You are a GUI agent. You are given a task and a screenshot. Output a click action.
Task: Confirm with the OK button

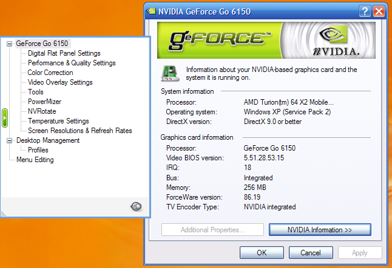tap(262, 253)
